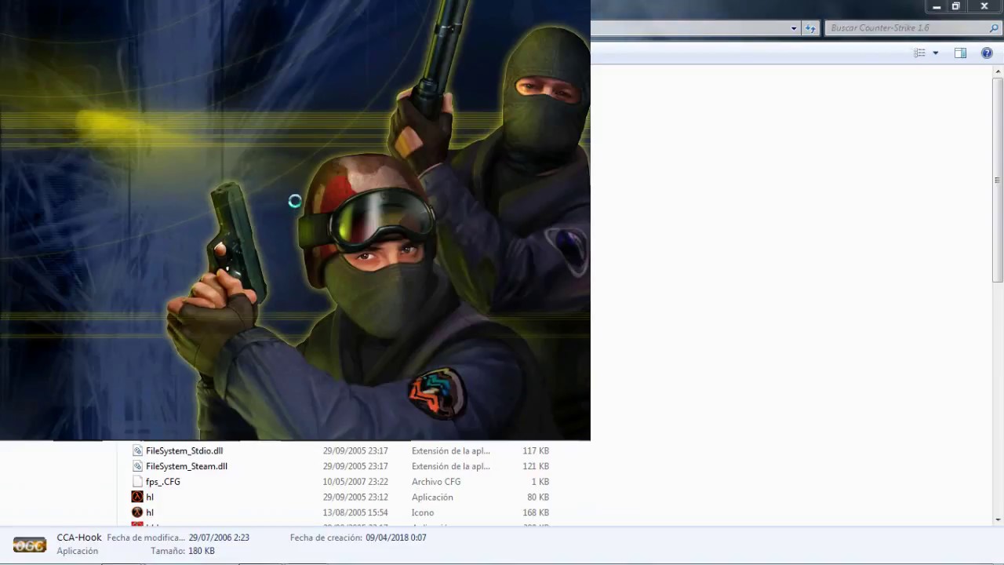Click the CCA-Hook OGC icon in details pane
The height and width of the screenshot is (565, 1004).
point(30,545)
